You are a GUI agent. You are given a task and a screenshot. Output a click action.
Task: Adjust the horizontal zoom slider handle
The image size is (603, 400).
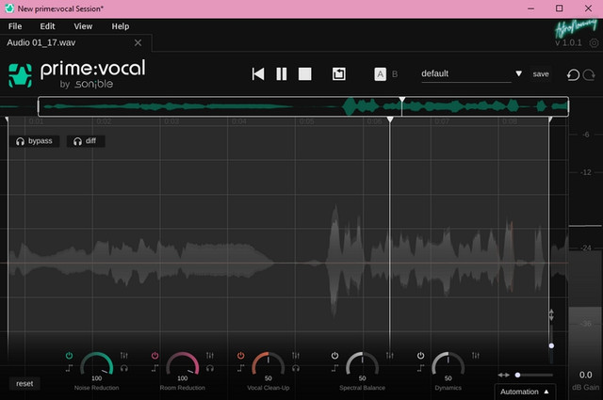tap(517, 375)
